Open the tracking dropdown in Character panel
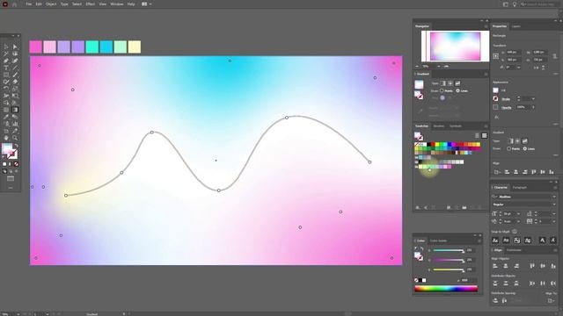This screenshot has height=316, width=563. pos(553,221)
